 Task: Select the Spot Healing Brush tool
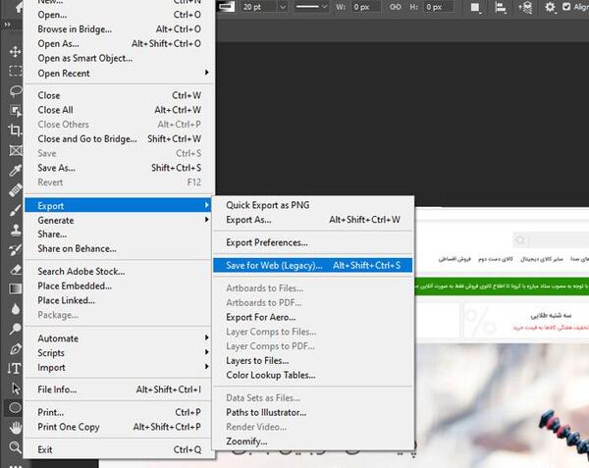[x=15, y=190]
